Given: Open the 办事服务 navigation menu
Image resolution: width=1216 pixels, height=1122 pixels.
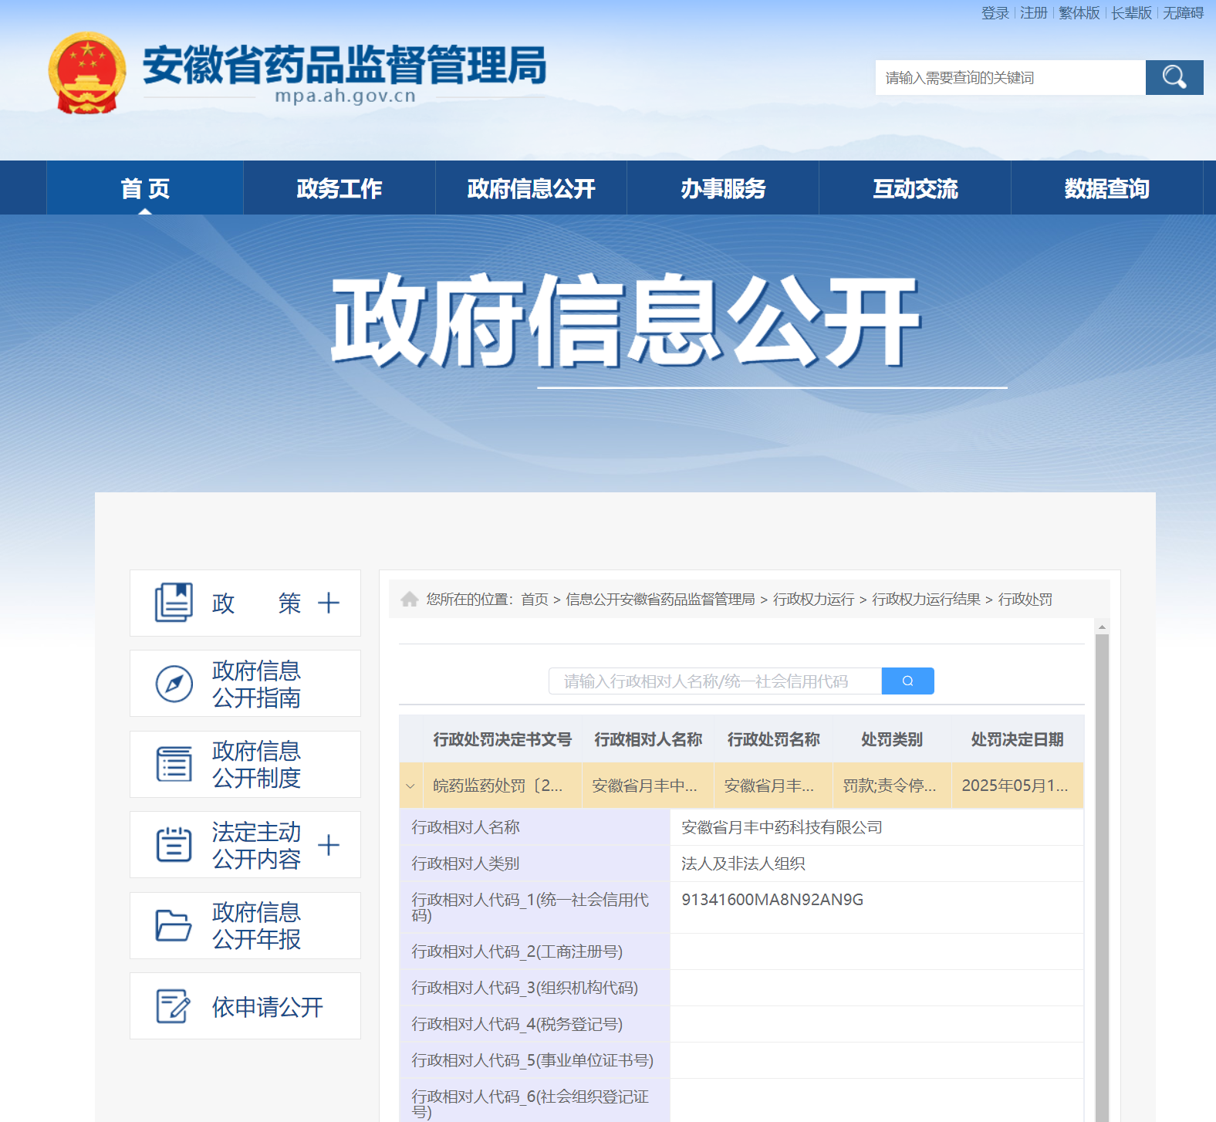Looking at the screenshot, I should [723, 188].
